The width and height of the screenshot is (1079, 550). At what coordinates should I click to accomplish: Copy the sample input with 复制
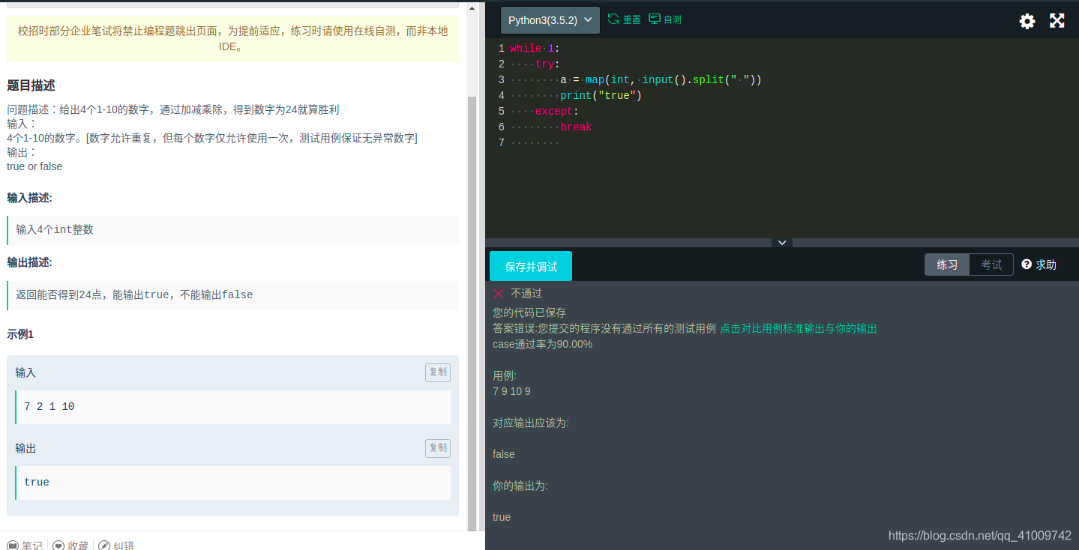pos(438,372)
